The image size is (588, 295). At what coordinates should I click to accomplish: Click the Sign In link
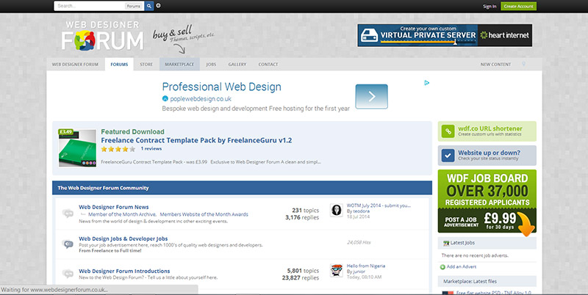tap(490, 6)
